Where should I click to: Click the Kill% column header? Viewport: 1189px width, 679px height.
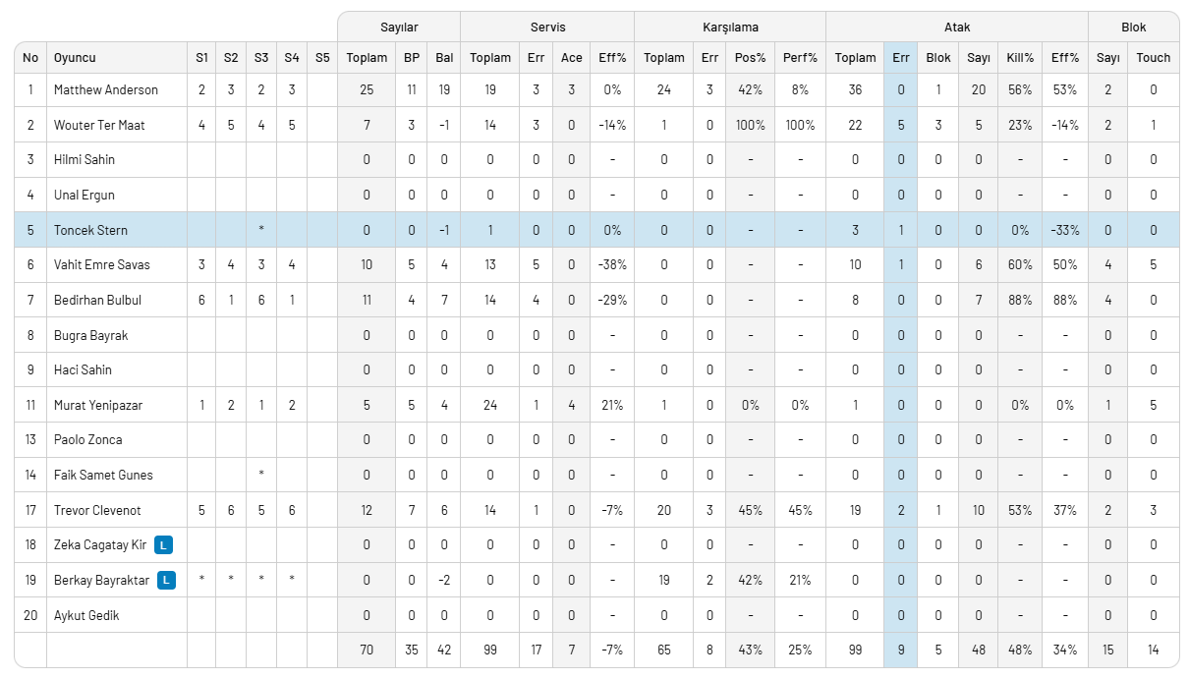tap(1020, 58)
